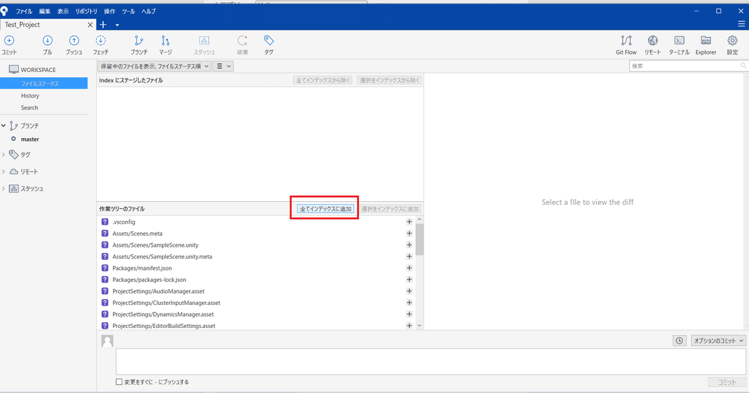749x393 pixels.
Task: Click 選択をインデックスから除く button
Action: coord(389,80)
